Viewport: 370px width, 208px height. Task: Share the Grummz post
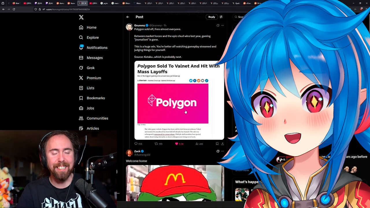point(222,144)
